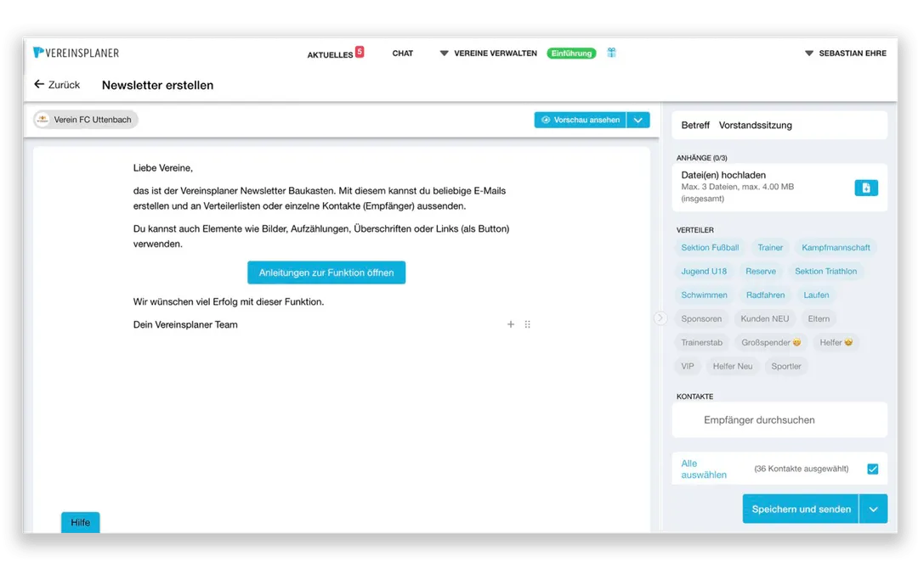The width and height of the screenshot is (918, 568).
Task: Click the 36 Kontakte ausgewählt text
Action: coord(801,469)
